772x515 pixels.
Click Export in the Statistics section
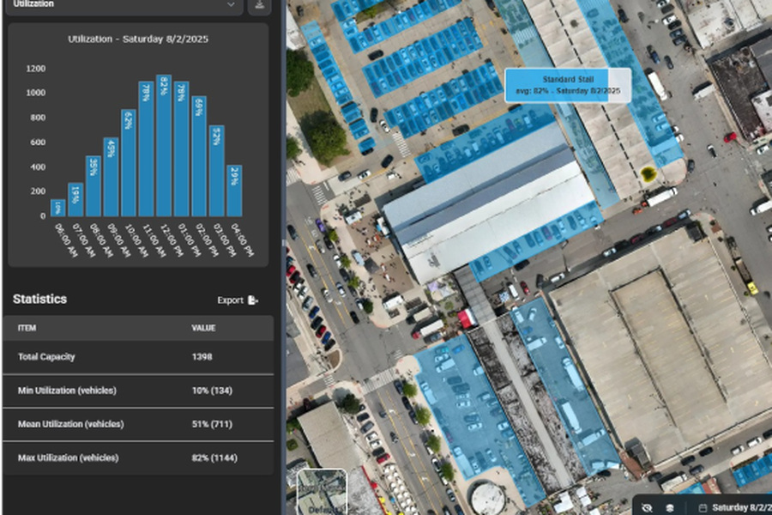point(238,300)
